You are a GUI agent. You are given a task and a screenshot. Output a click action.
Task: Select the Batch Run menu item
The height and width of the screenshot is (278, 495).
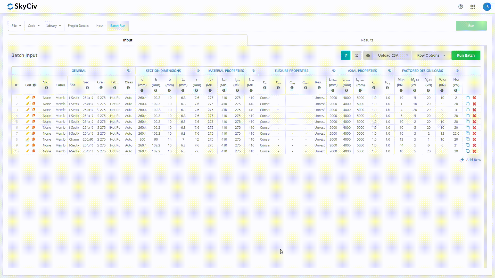point(118,26)
